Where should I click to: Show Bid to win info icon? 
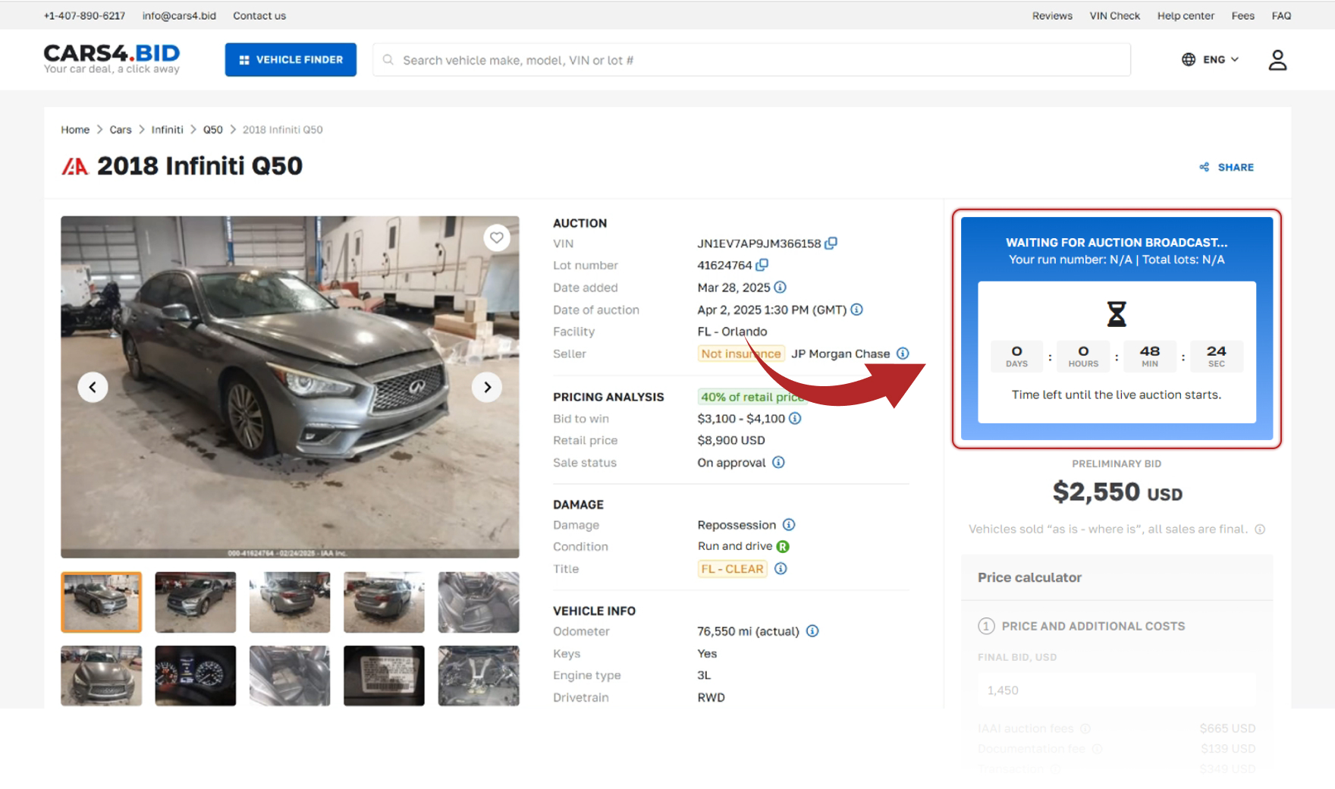pos(795,419)
